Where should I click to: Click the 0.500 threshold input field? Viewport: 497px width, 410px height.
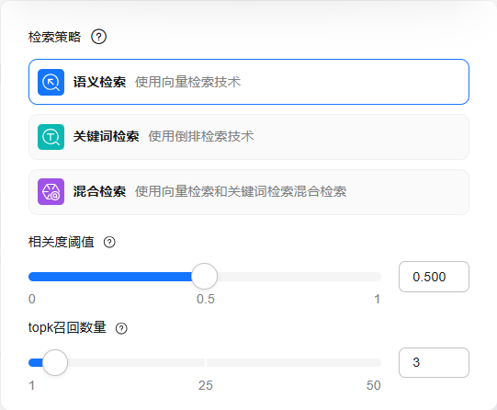(x=434, y=277)
